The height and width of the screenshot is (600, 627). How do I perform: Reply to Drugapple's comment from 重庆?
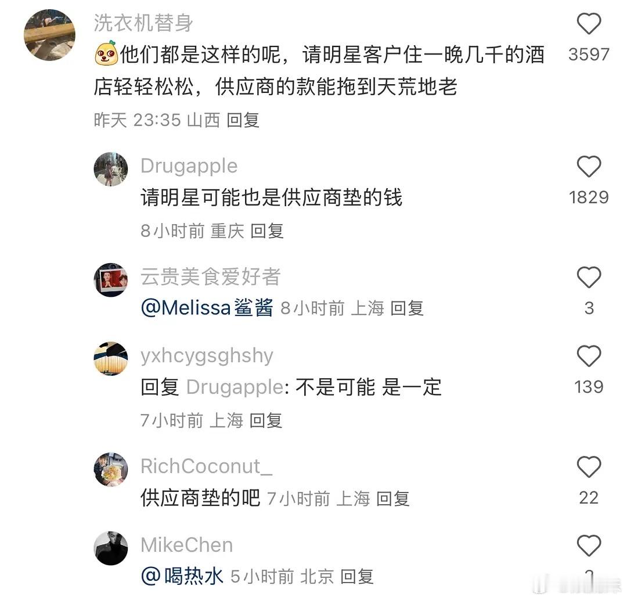[267, 231]
